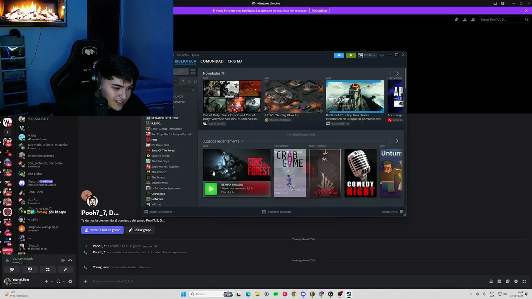Click Añadir un producto in Steam
This screenshot has height=299, width=532.
pyautogui.click(x=158, y=212)
